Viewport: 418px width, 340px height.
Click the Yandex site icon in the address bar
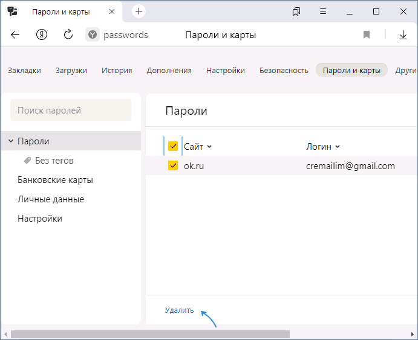pos(92,34)
